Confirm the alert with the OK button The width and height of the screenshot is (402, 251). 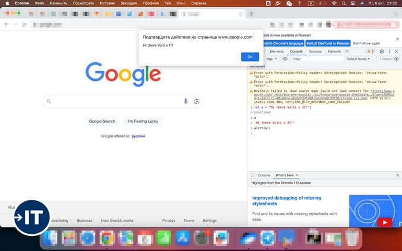tap(250, 57)
